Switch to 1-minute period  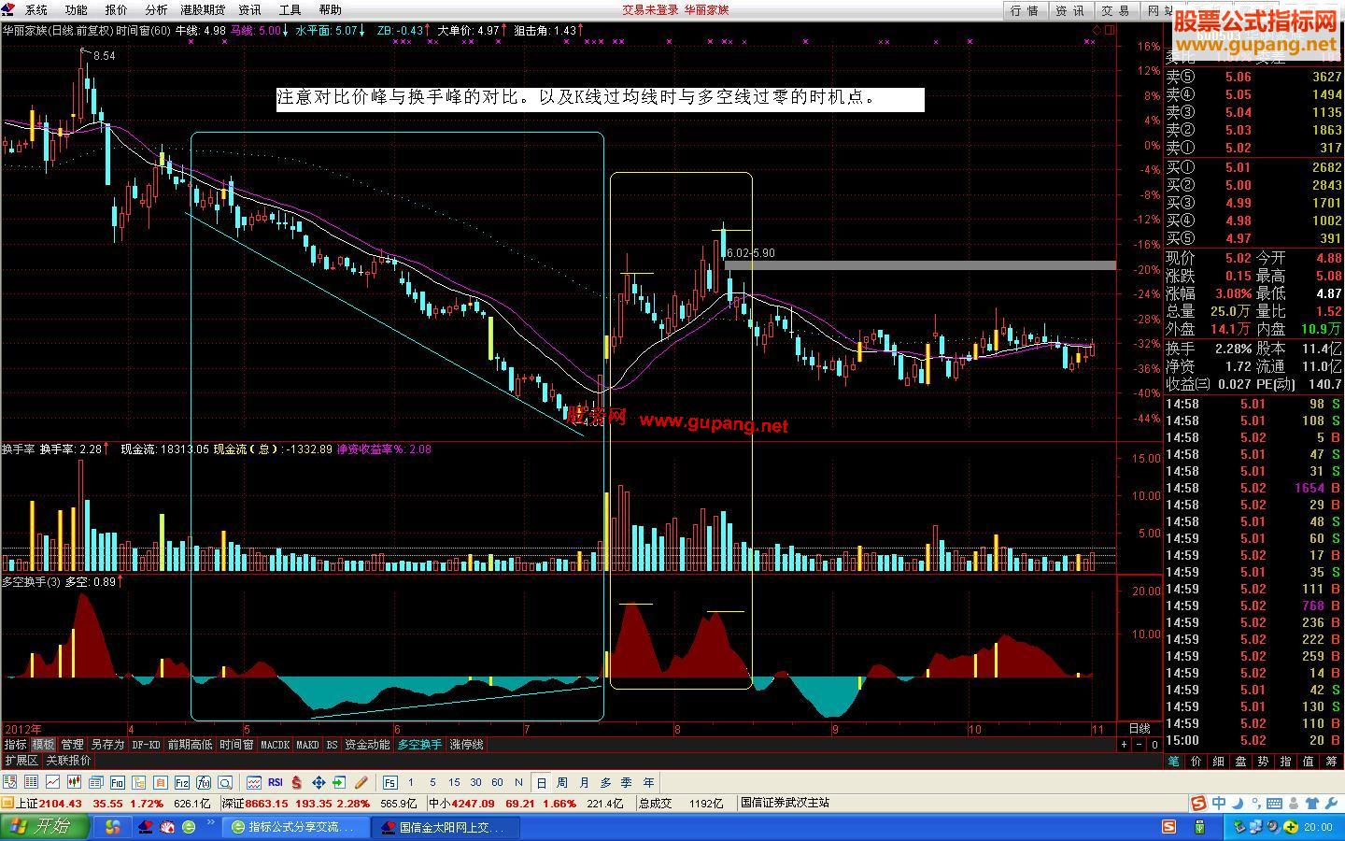tap(411, 782)
